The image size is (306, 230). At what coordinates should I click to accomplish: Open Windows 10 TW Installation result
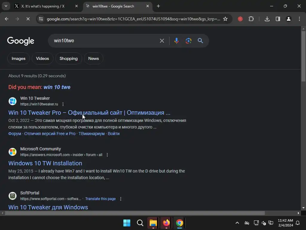coord(45,163)
